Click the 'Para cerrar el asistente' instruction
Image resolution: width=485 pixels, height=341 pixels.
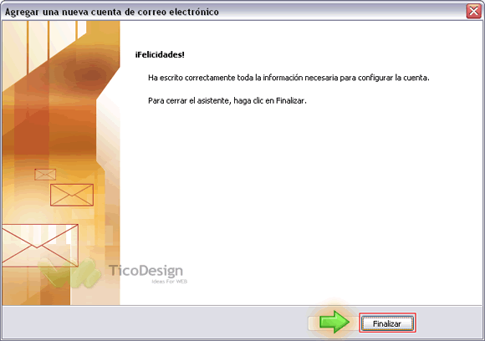coord(227,101)
